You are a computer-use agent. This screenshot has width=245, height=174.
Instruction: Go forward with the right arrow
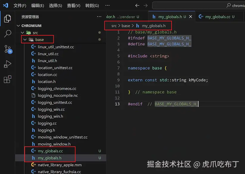pyautogui.click(x=145, y=6)
